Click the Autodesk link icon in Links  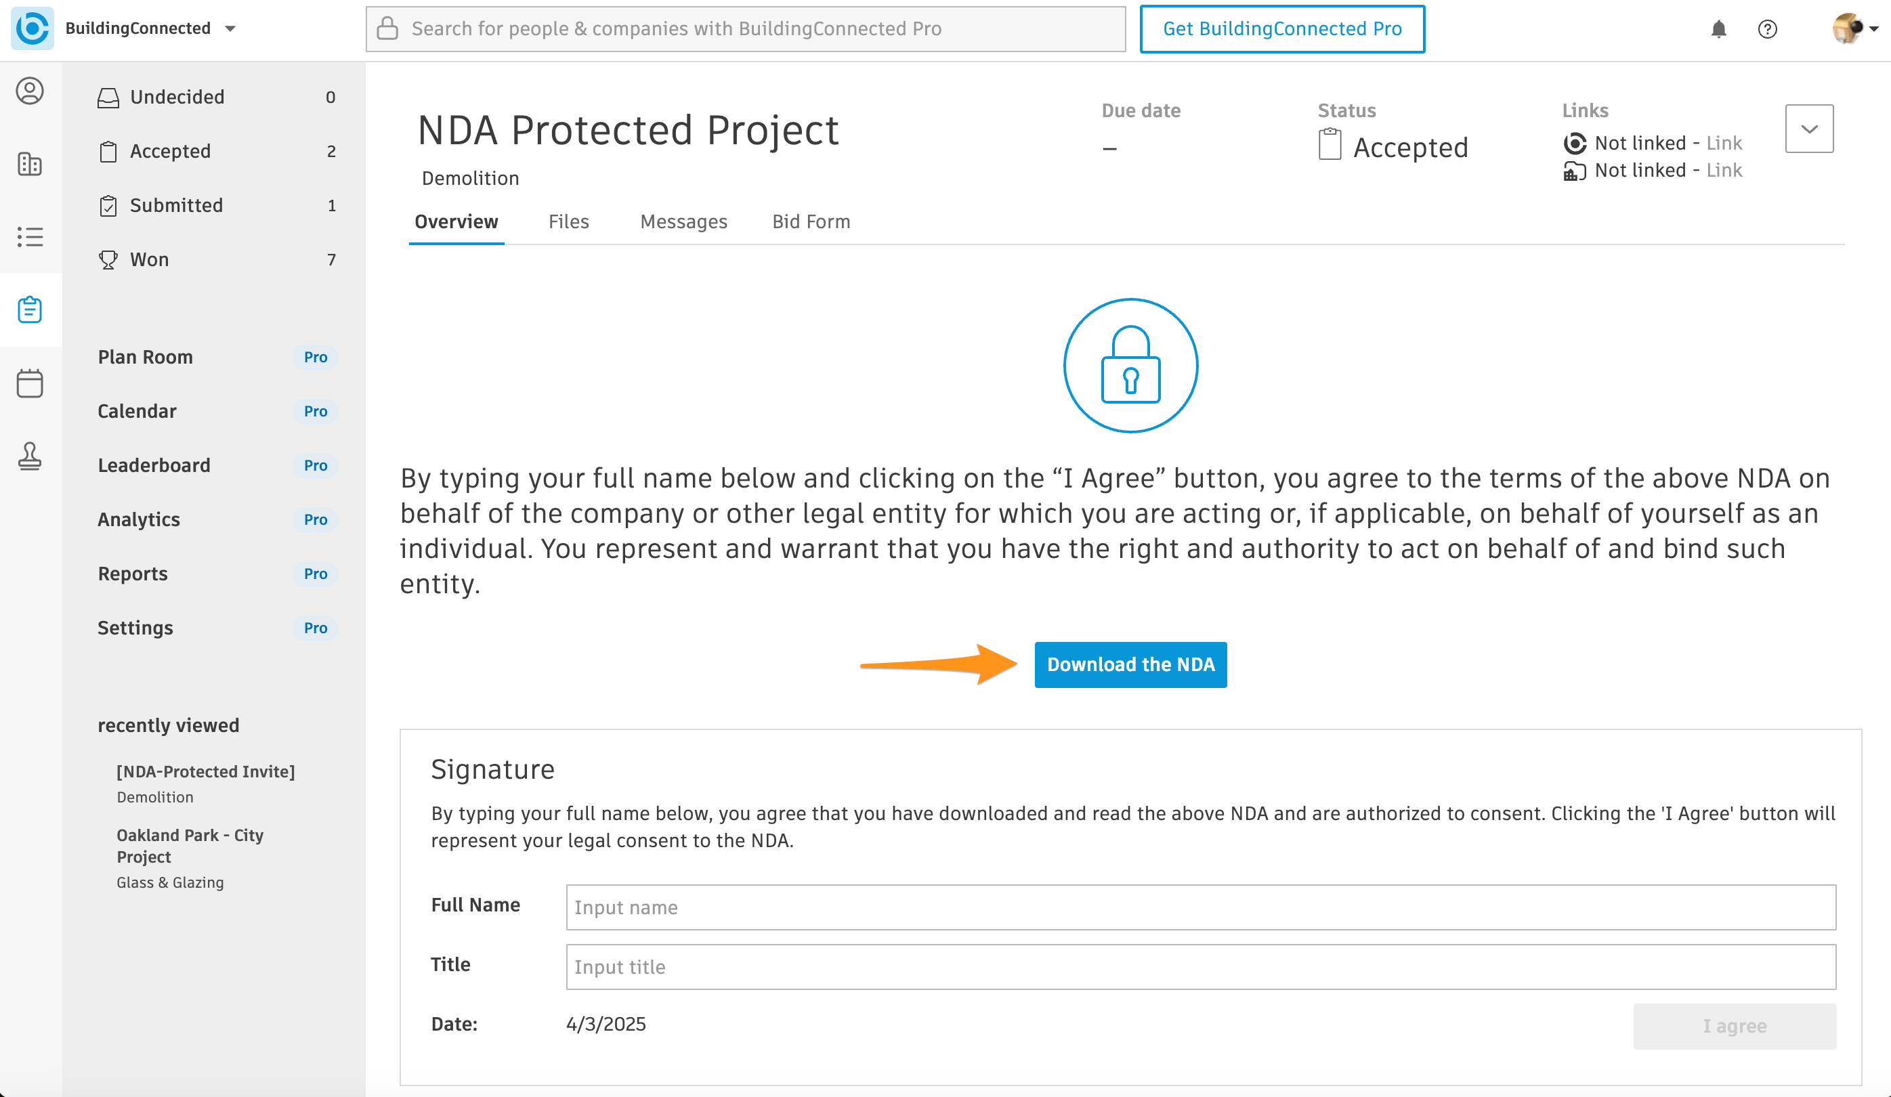click(x=1574, y=144)
